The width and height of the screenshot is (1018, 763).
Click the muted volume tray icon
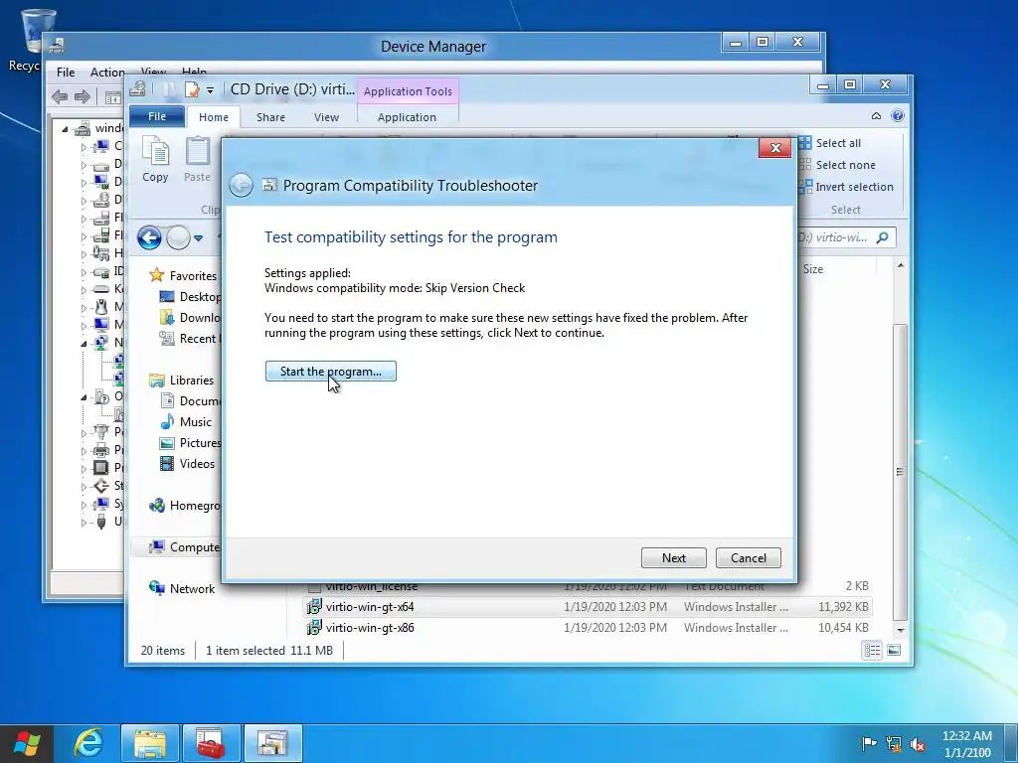(x=918, y=743)
